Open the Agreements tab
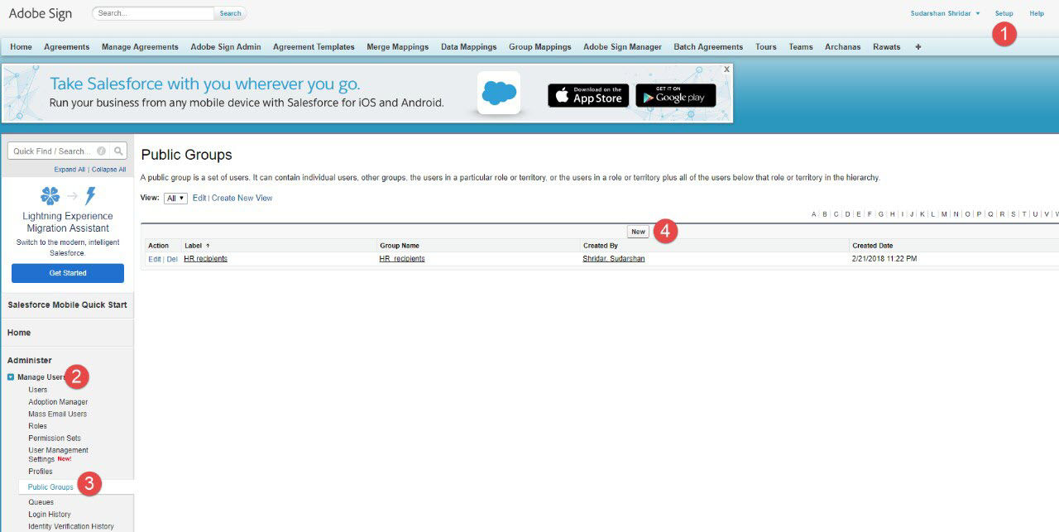Viewport: 1059px width, 532px height. [x=67, y=47]
